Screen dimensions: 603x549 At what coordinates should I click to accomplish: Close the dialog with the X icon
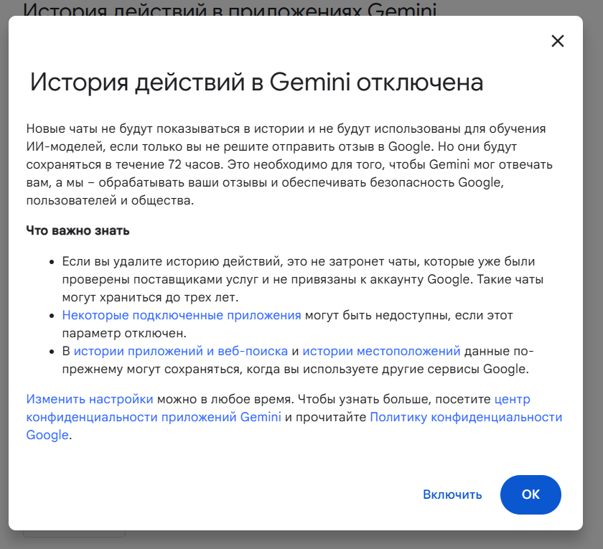tap(557, 41)
